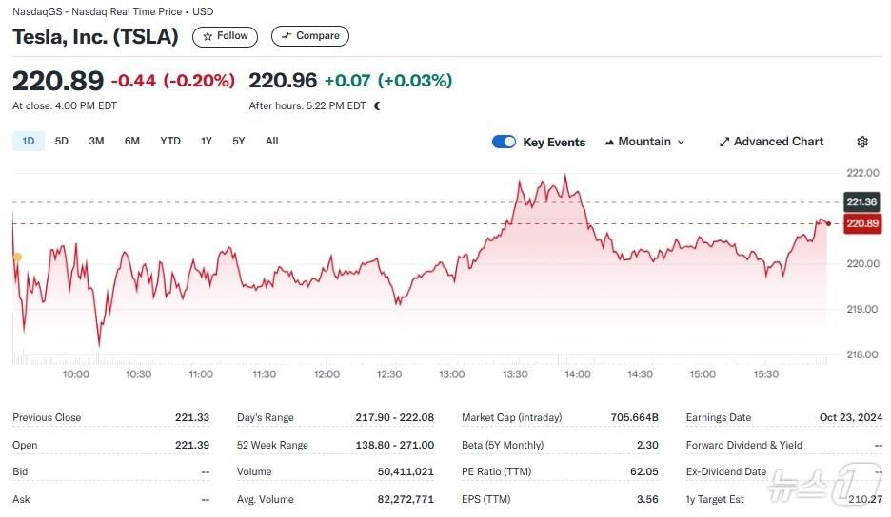The width and height of the screenshot is (891, 517).
Task: Select the All time range
Action: click(x=272, y=142)
